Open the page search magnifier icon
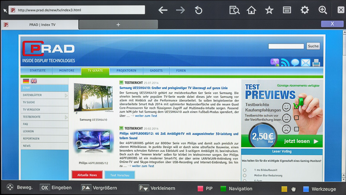 pos(234,10)
